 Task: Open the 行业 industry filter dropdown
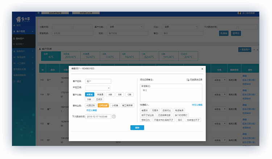[180, 27]
